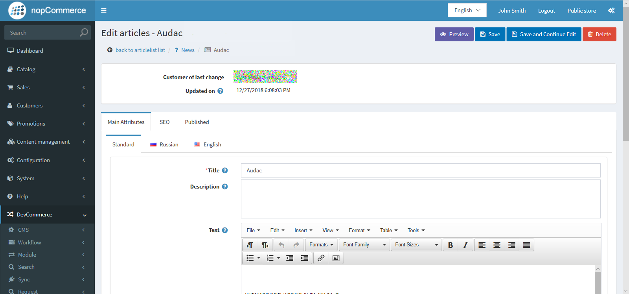Open the editor File menu

[253, 230]
